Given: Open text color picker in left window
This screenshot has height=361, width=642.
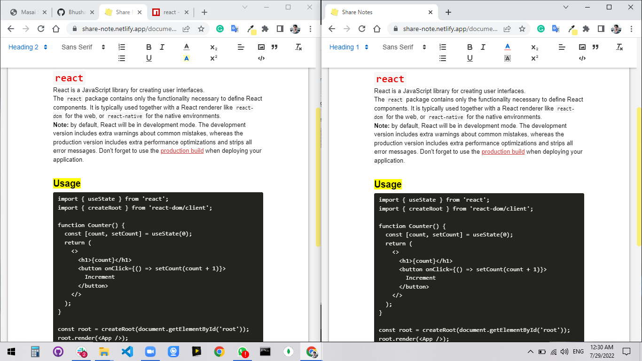Looking at the screenshot, I should [187, 47].
